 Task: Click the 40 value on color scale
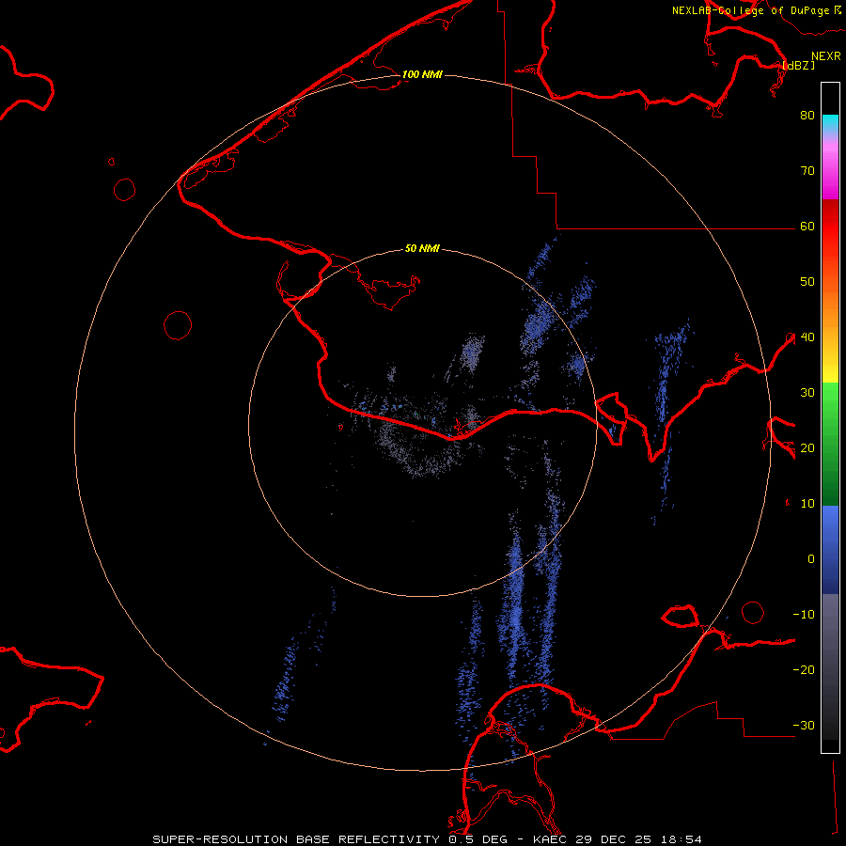pos(807,337)
